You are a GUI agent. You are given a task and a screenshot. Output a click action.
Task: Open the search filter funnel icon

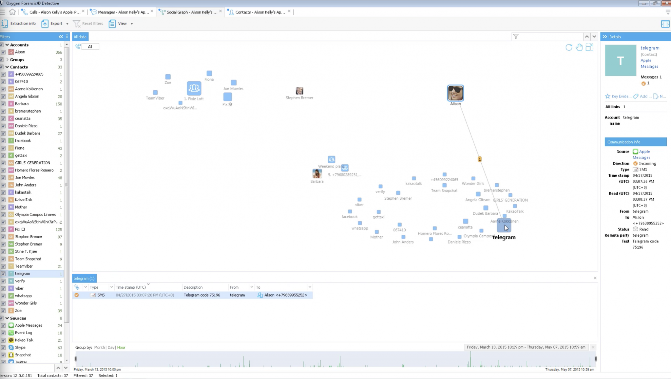tap(516, 36)
